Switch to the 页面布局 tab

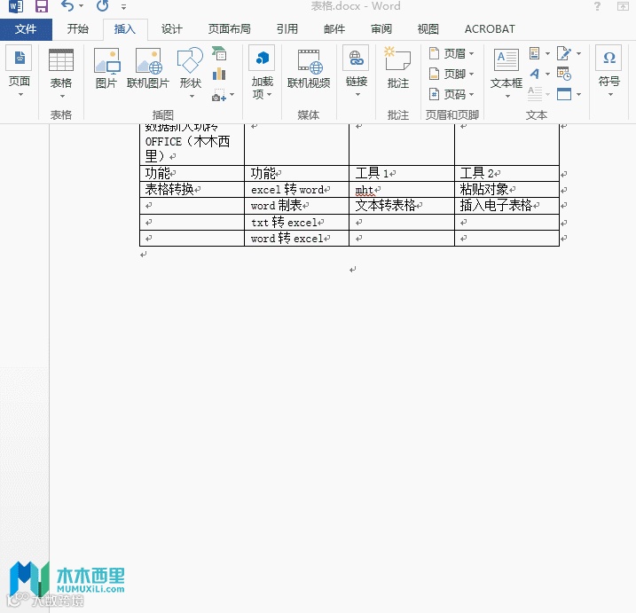(229, 29)
